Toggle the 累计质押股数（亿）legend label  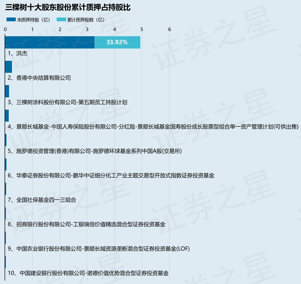(86, 20)
